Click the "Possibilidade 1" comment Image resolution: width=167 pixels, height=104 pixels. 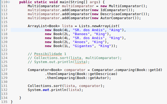click(x=47, y=54)
